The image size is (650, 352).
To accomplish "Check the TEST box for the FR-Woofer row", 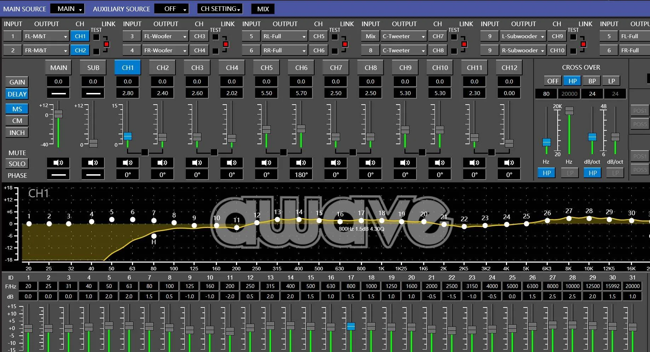I will click(x=215, y=51).
